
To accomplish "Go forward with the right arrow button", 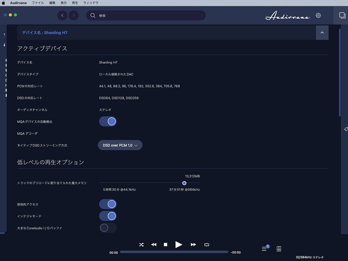I will [x=74, y=15].
